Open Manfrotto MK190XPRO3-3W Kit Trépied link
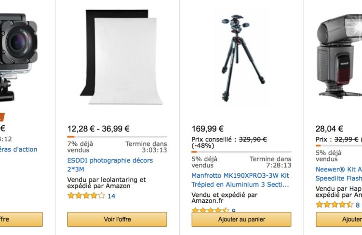The width and height of the screenshot is (362, 235). coord(241,180)
